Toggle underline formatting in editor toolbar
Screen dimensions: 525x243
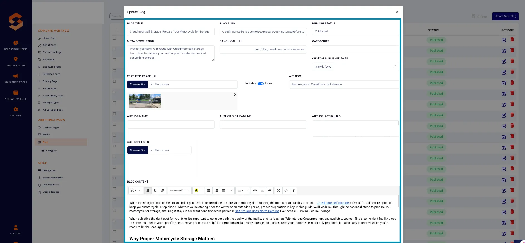[x=155, y=190]
